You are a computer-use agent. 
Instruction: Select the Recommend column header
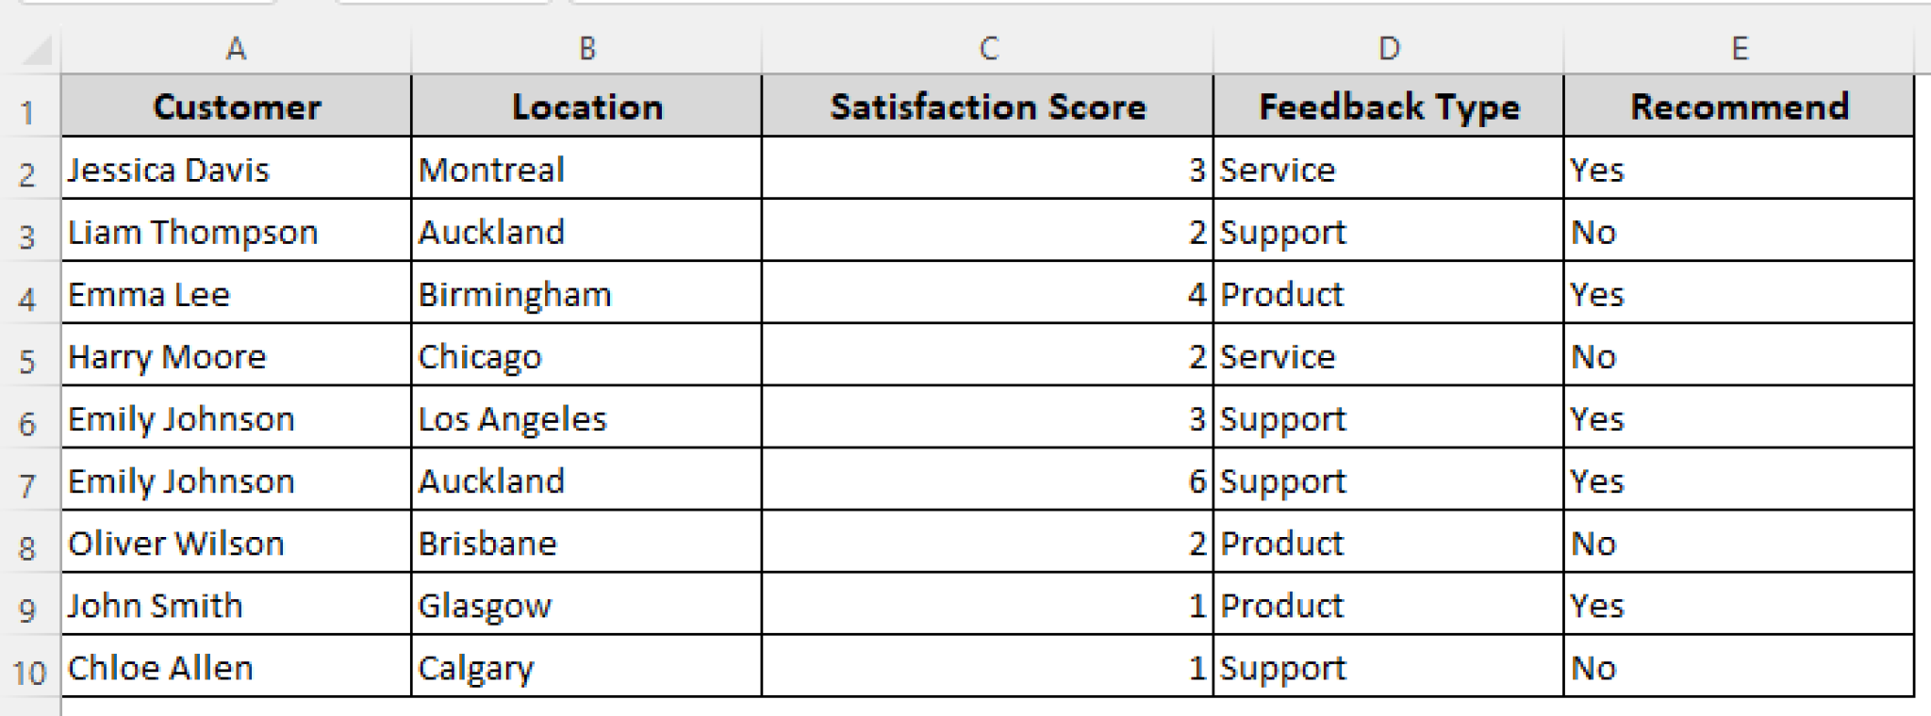click(x=1738, y=45)
